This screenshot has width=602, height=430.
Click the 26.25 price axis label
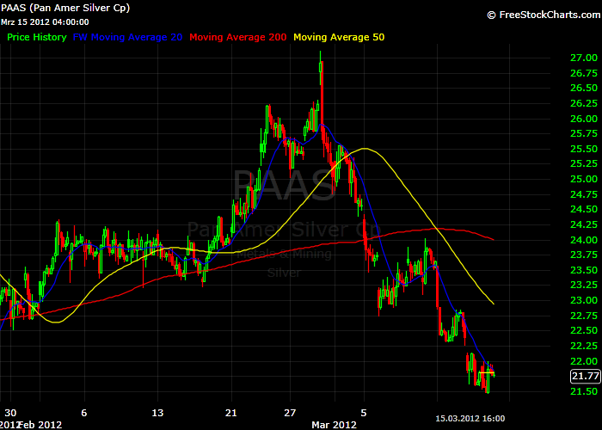click(584, 103)
